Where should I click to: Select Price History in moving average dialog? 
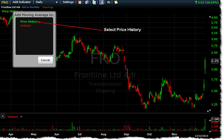pos(29,22)
